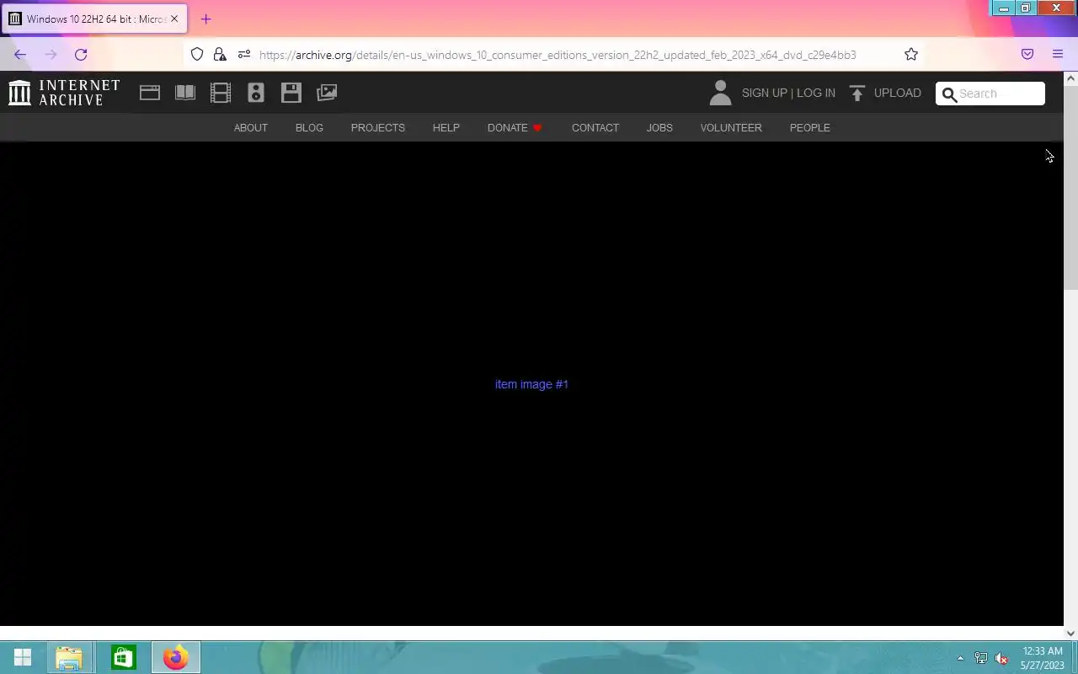Open the Firefox hamburger menu
Viewport: 1078px width, 674px height.
(x=1058, y=54)
